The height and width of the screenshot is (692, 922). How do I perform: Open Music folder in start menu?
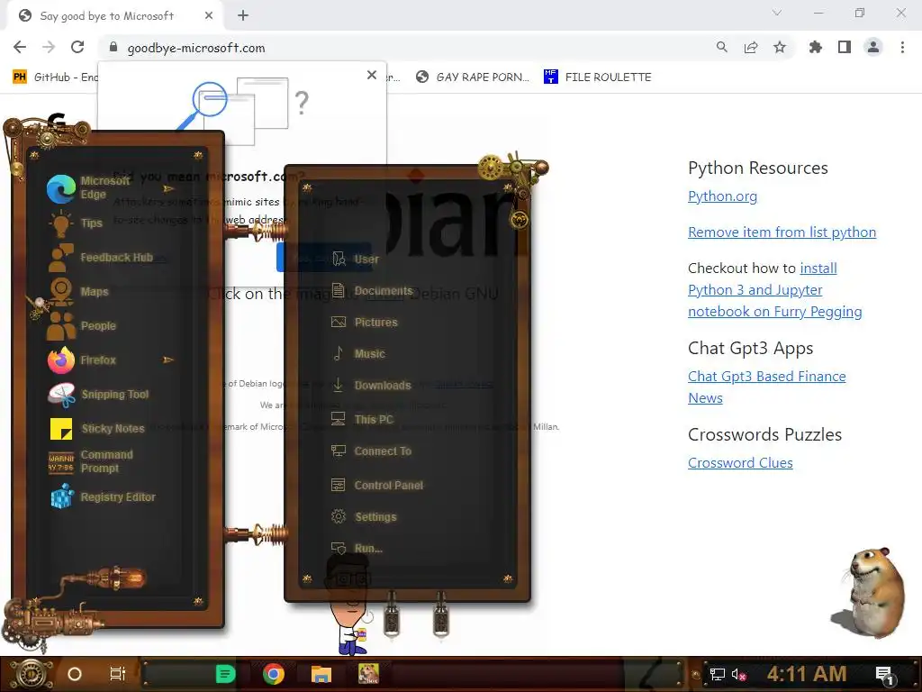(358, 353)
